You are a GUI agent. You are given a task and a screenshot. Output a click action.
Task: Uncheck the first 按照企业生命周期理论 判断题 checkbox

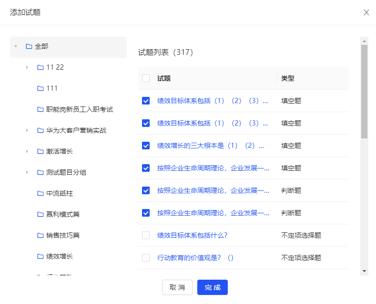146,190
